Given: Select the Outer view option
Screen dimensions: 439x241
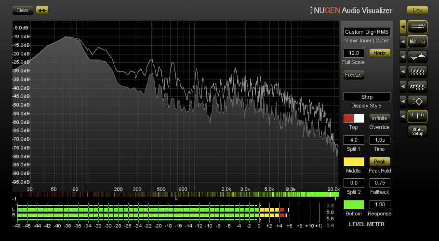Looking at the screenshot, I should click(382, 40).
